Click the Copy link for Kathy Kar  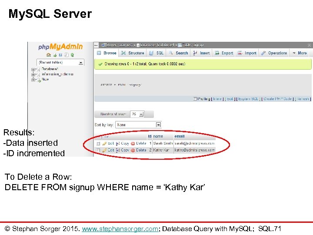(125, 150)
